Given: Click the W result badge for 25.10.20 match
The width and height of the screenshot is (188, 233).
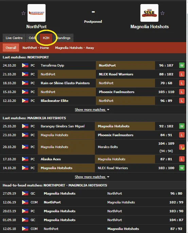Looking at the screenshot, I should 182,126.
